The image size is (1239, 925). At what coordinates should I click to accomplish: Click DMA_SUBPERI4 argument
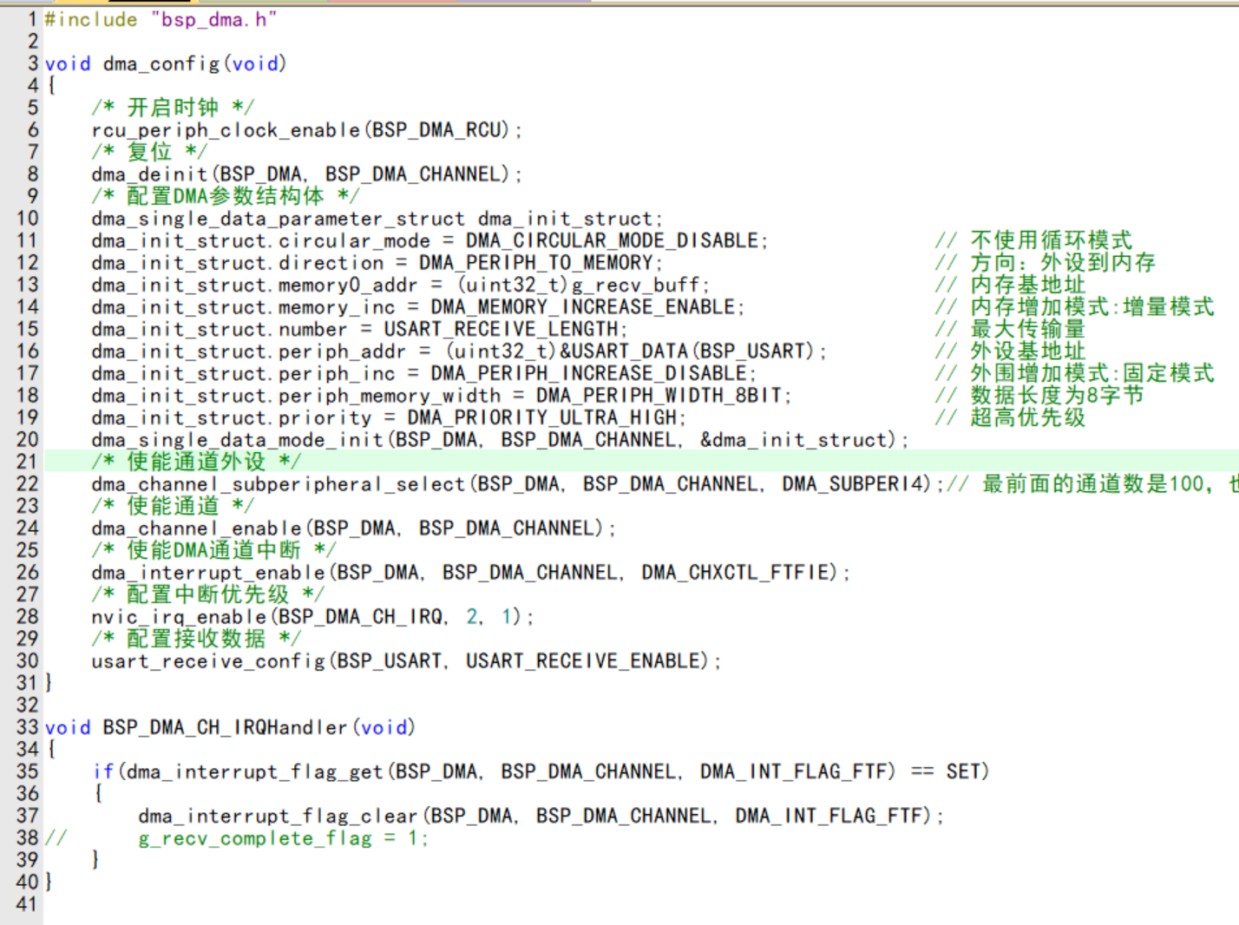(855, 484)
